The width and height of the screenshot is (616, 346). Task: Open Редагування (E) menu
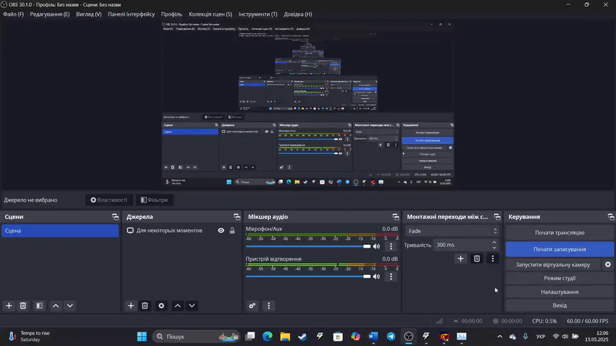(50, 14)
